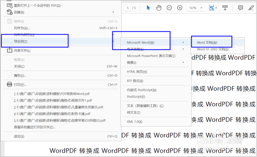Click the fit page width icon

click(212, 8)
